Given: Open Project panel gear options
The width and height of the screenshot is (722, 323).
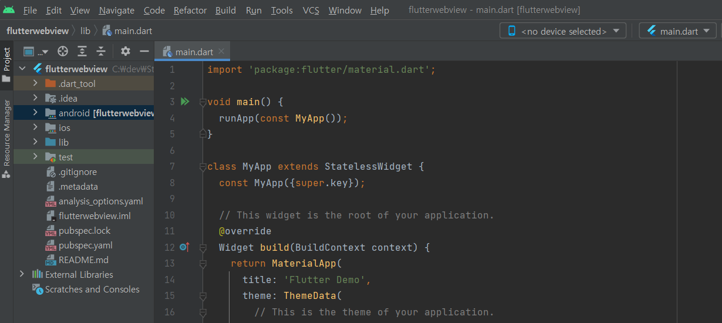Looking at the screenshot, I should click(126, 51).
